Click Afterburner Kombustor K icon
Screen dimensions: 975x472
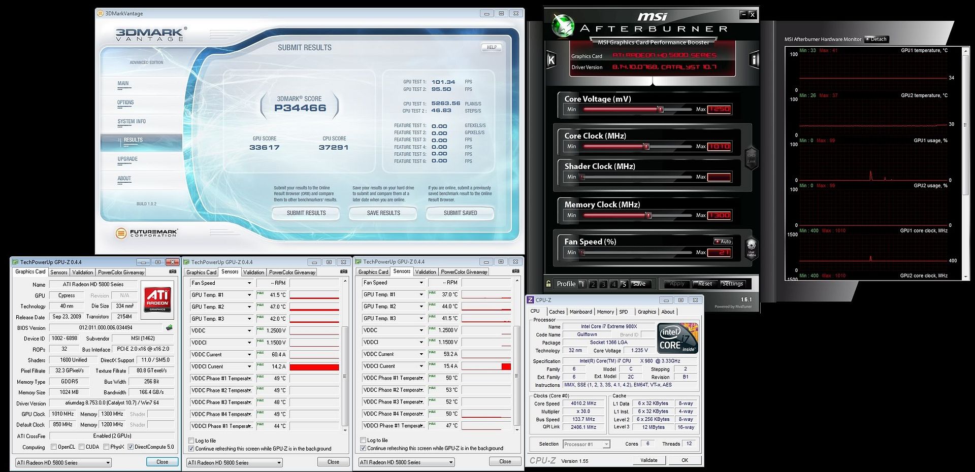(x=551, y=60)
